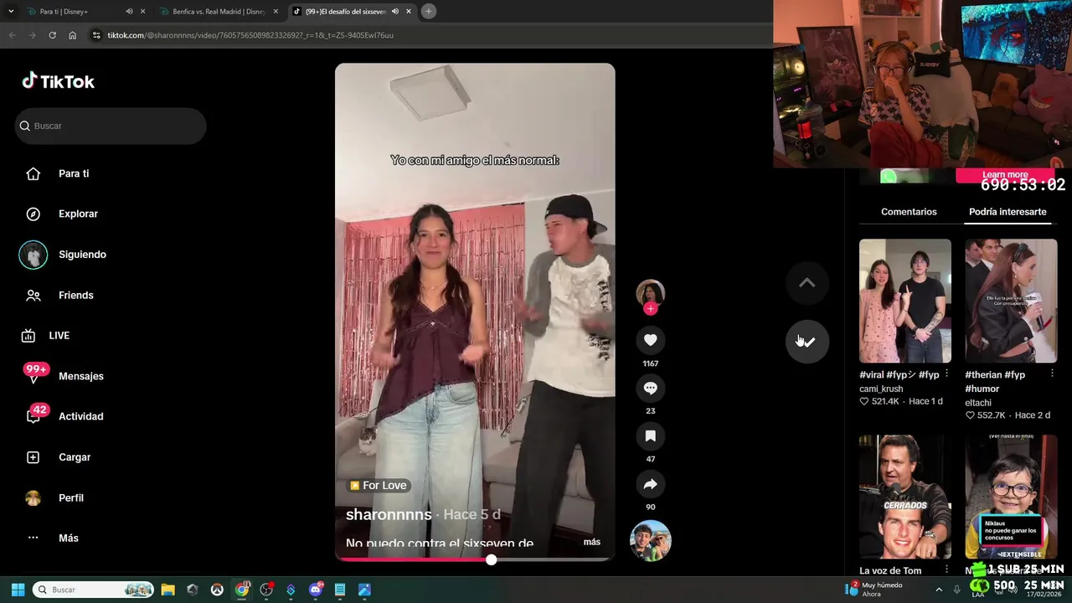Open Chrome in the taskbar
1072x603 pixels.
(241, 590)
